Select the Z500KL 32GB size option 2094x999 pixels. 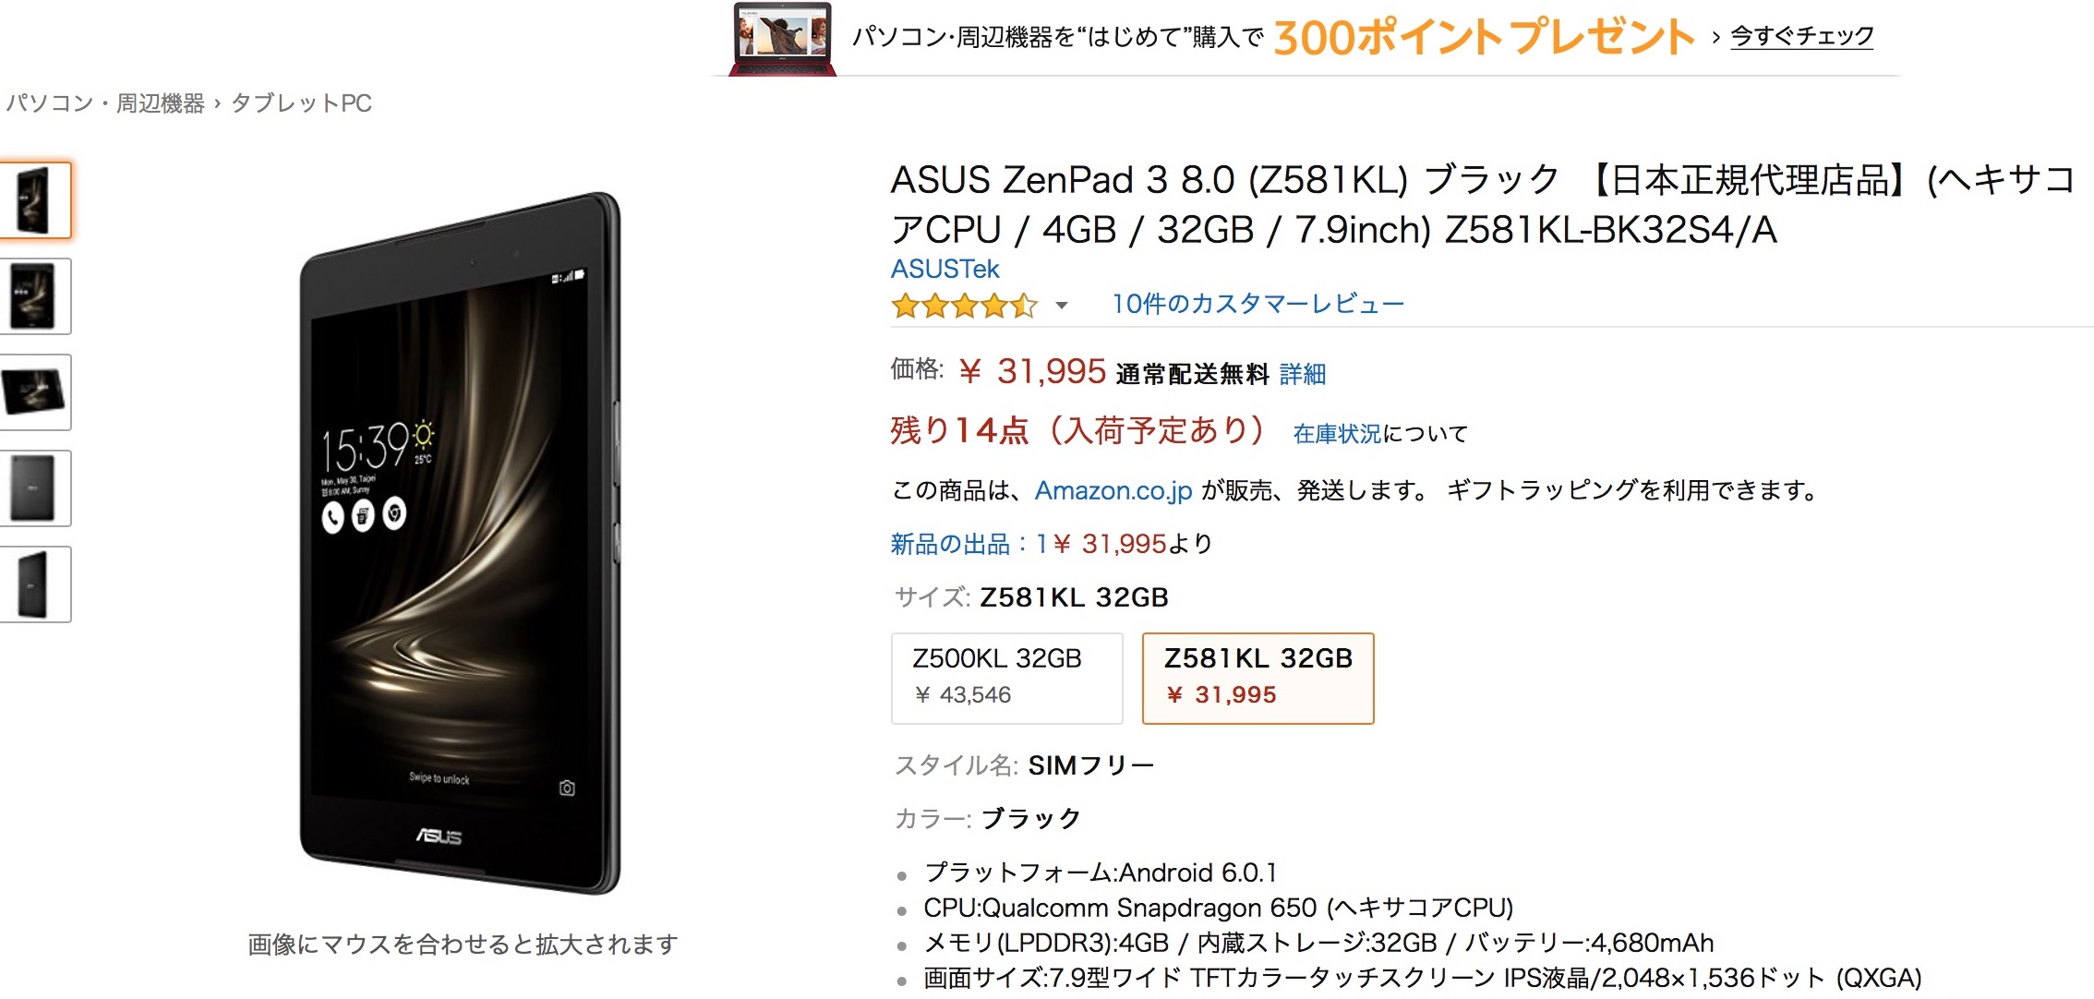coord(1006,678)
